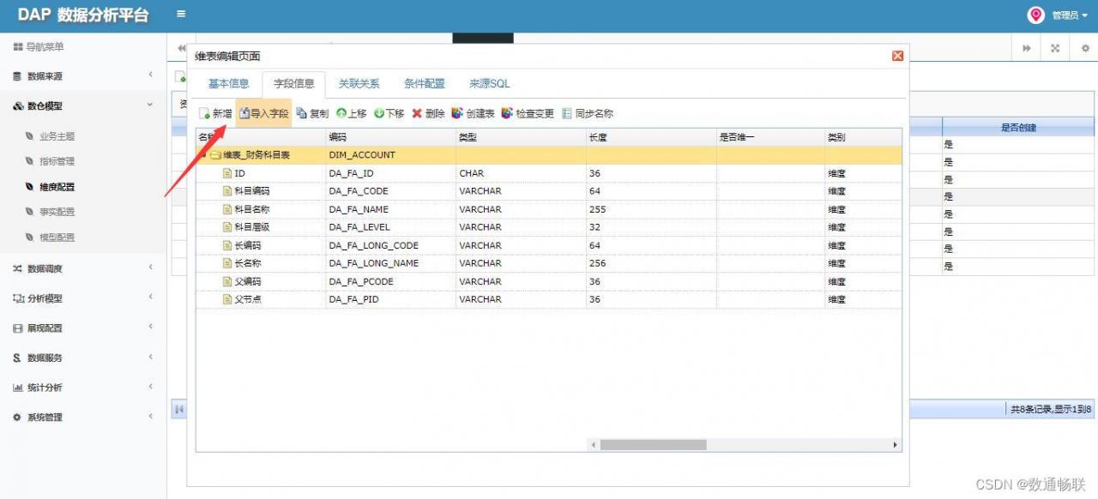Click the first-page pager icon behind dialog
Image resolution: width=1098 pixels, height=499 pixels.
click(179, 409)
